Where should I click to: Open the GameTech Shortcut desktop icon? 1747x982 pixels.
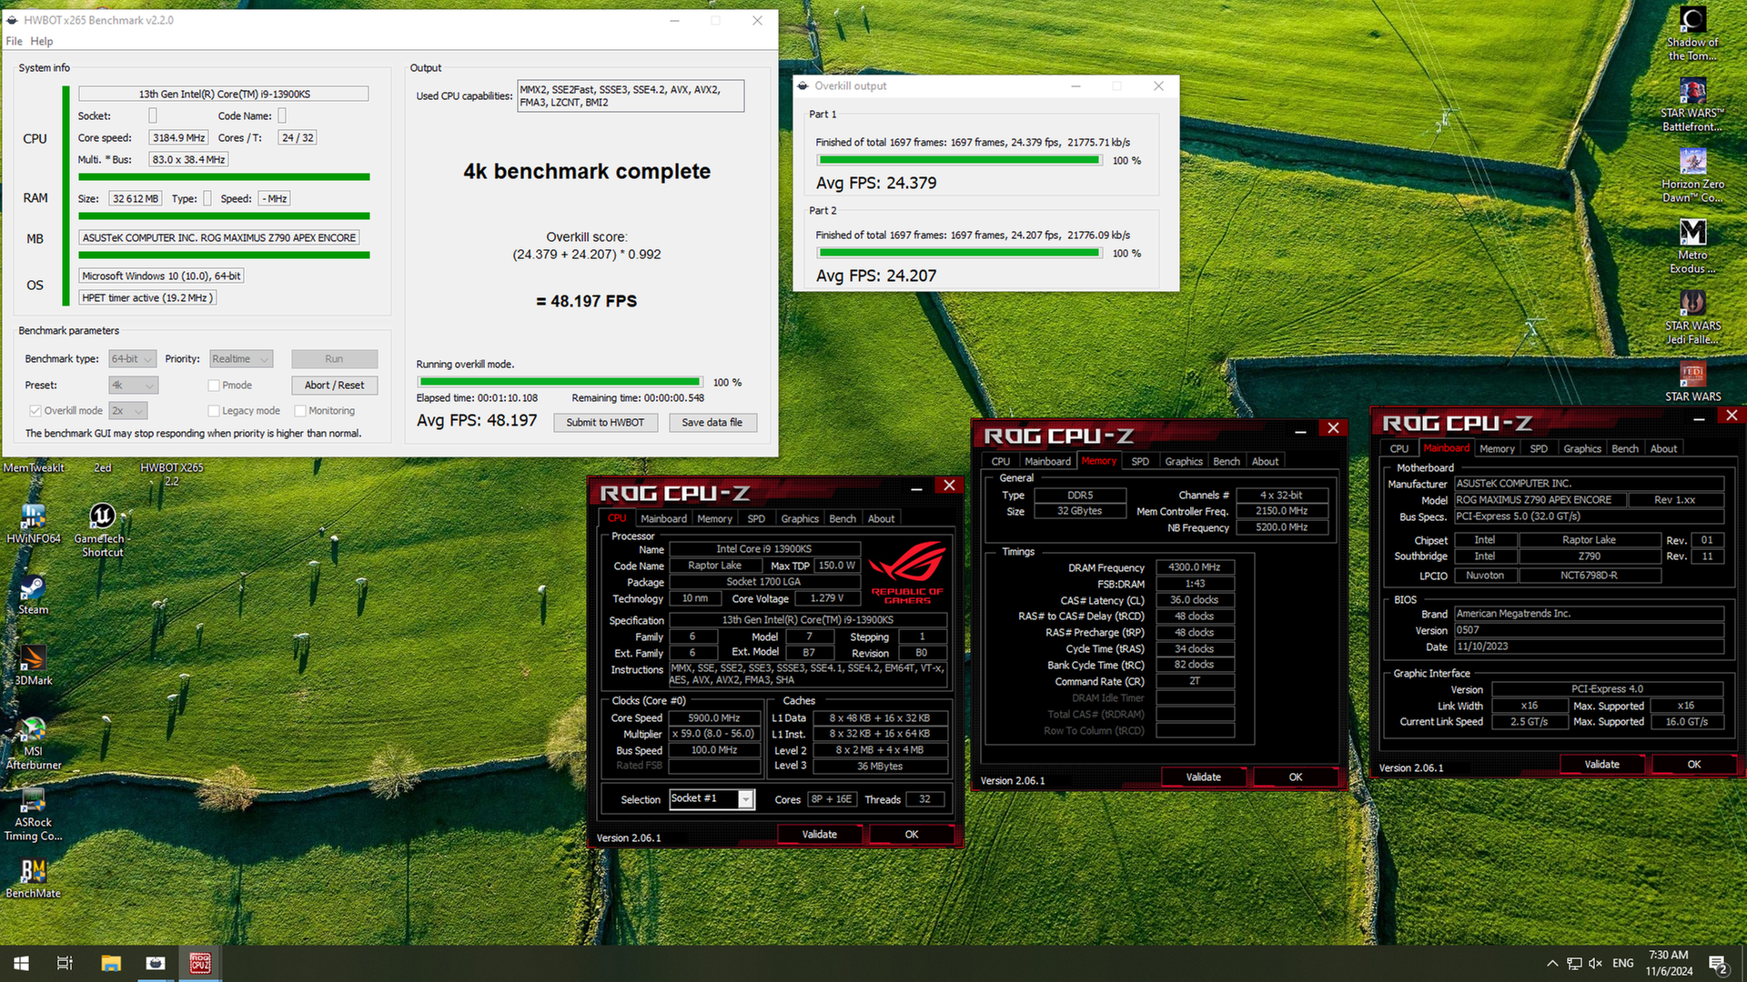point(102,530)
